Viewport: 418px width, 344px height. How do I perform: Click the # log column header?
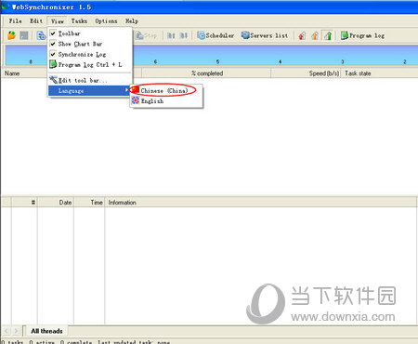[24, 203]
